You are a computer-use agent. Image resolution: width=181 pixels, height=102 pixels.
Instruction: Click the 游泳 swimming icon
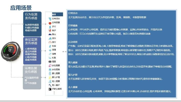tap(50, 38)
